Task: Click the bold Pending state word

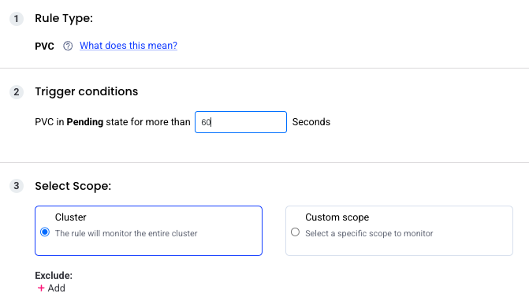Action: [x=85, y=122]
